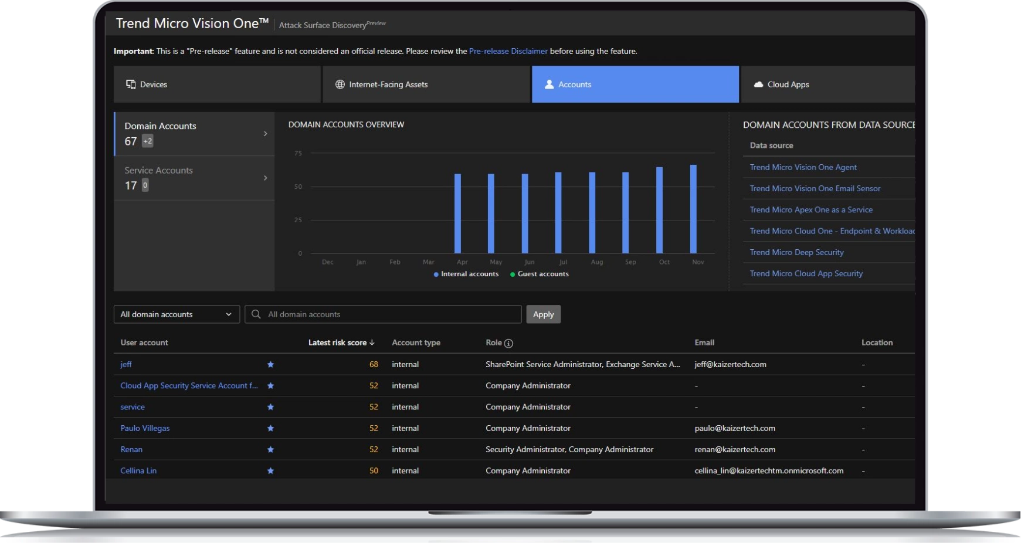Click the search magnifier icon
1021x543 pixels.
[x=256, y=314]
